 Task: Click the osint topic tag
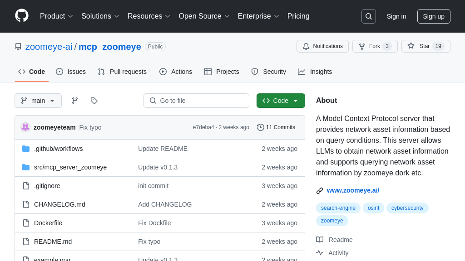(373, 208)
